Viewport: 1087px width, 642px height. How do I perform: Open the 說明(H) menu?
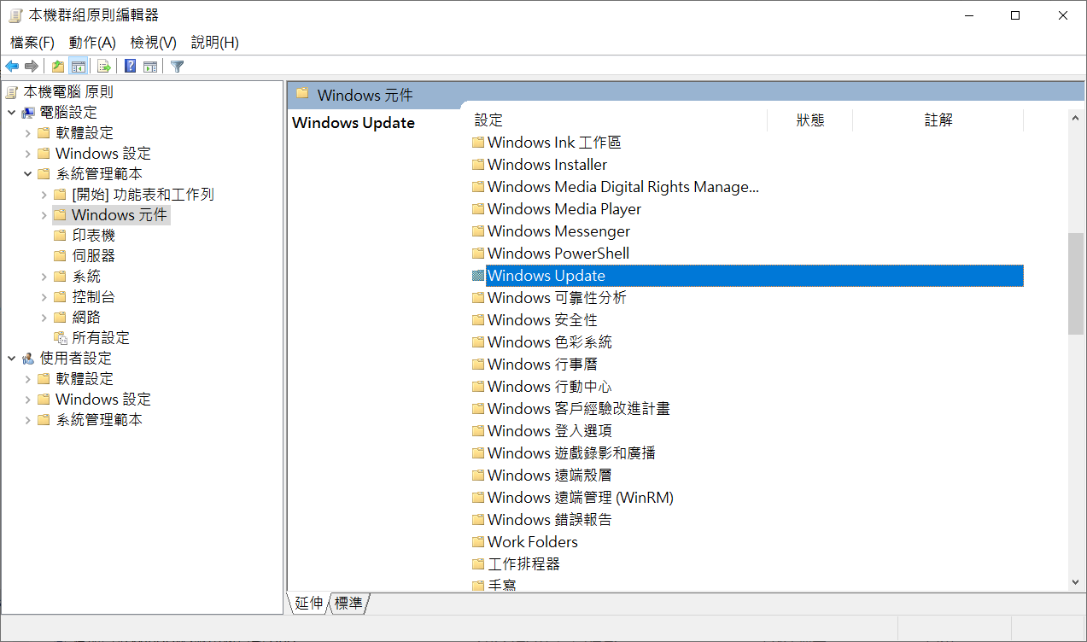(214, 43)
